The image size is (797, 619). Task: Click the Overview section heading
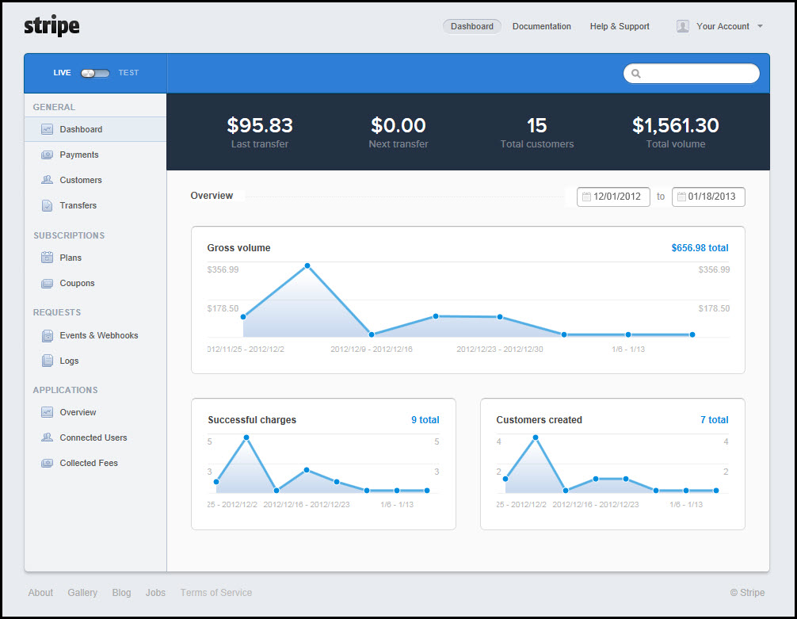click(x=212, y=196)
